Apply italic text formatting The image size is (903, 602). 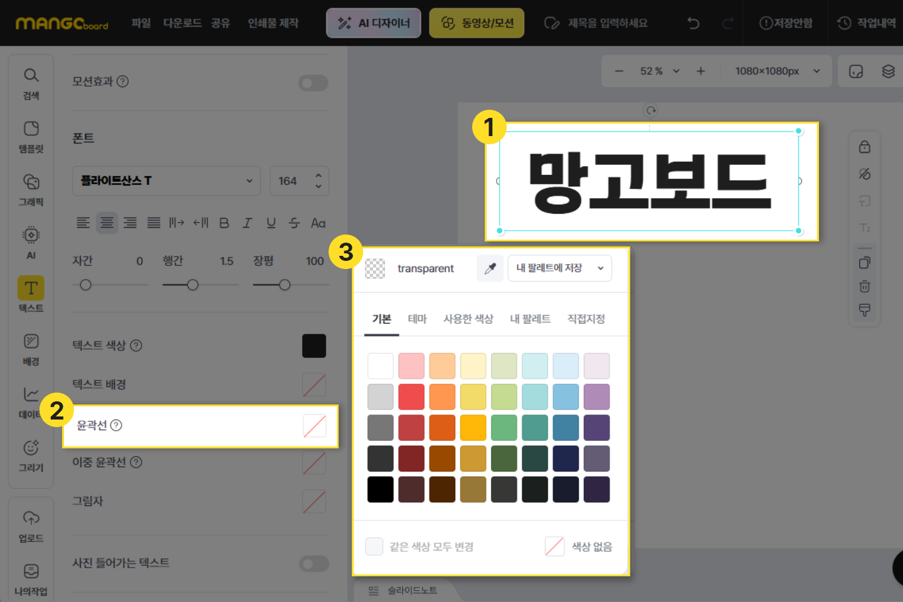point(248,223)
